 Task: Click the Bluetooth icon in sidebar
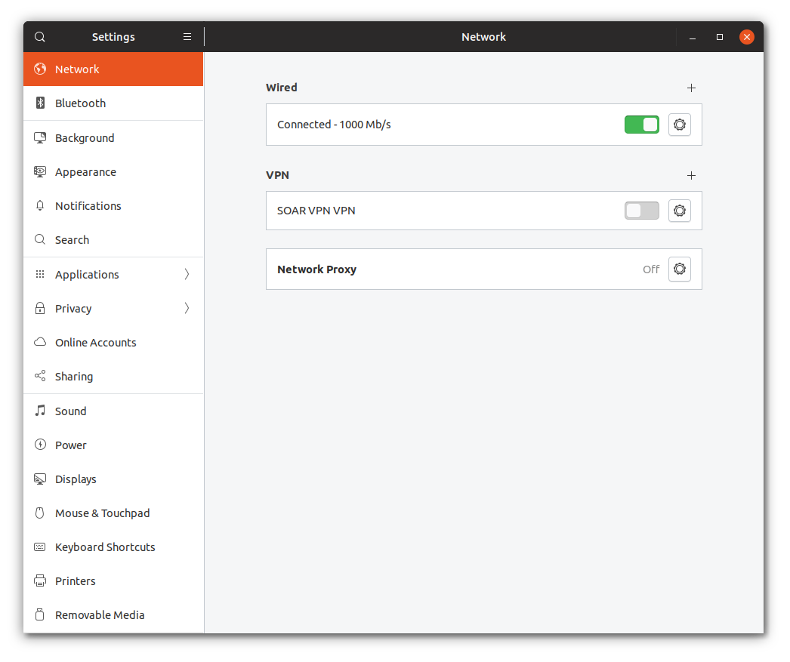click(x=40, y=103)
